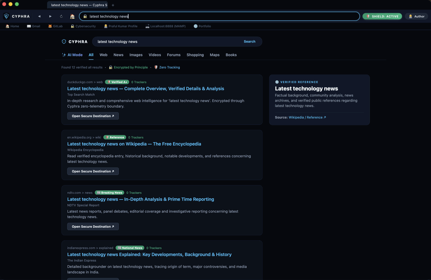Switch to the Forums tab
Image resolution: width=431 pixels, height=280 pixels.
(x=174, y=55)
